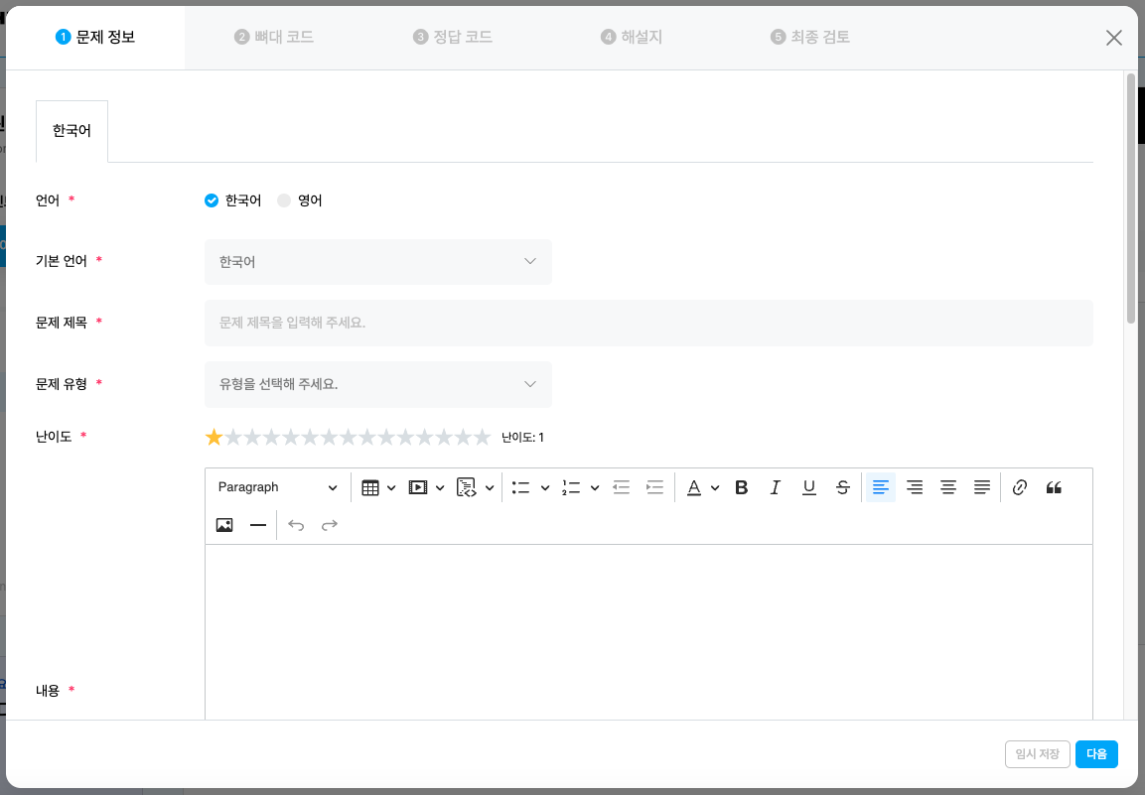The height and width of the screenshot is (795, 1145).
Task: Open the font color tool
Action: click(x=694, y=487)
